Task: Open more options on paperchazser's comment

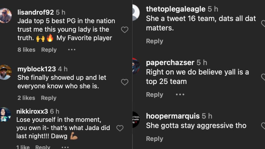Action: tap(180, 95)
